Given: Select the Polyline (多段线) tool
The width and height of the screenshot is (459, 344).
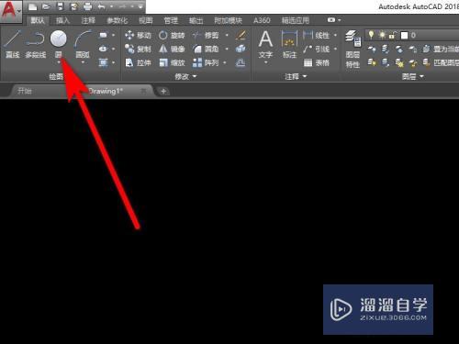Looking at the screenshot, I should click(x=36, y=44).
